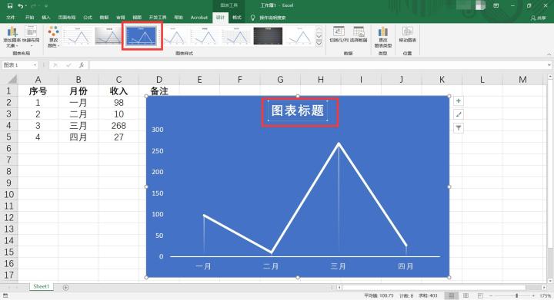The width and height of the screenshot is (554, 300).
Task: Click the vertical scrollbar up arrow
Action: point(550,77)
